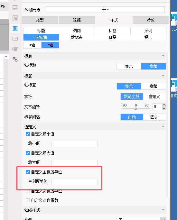Open the 类型 line style dropdown
The height and width of the screenshot is (220, 177).
point(141,219)
